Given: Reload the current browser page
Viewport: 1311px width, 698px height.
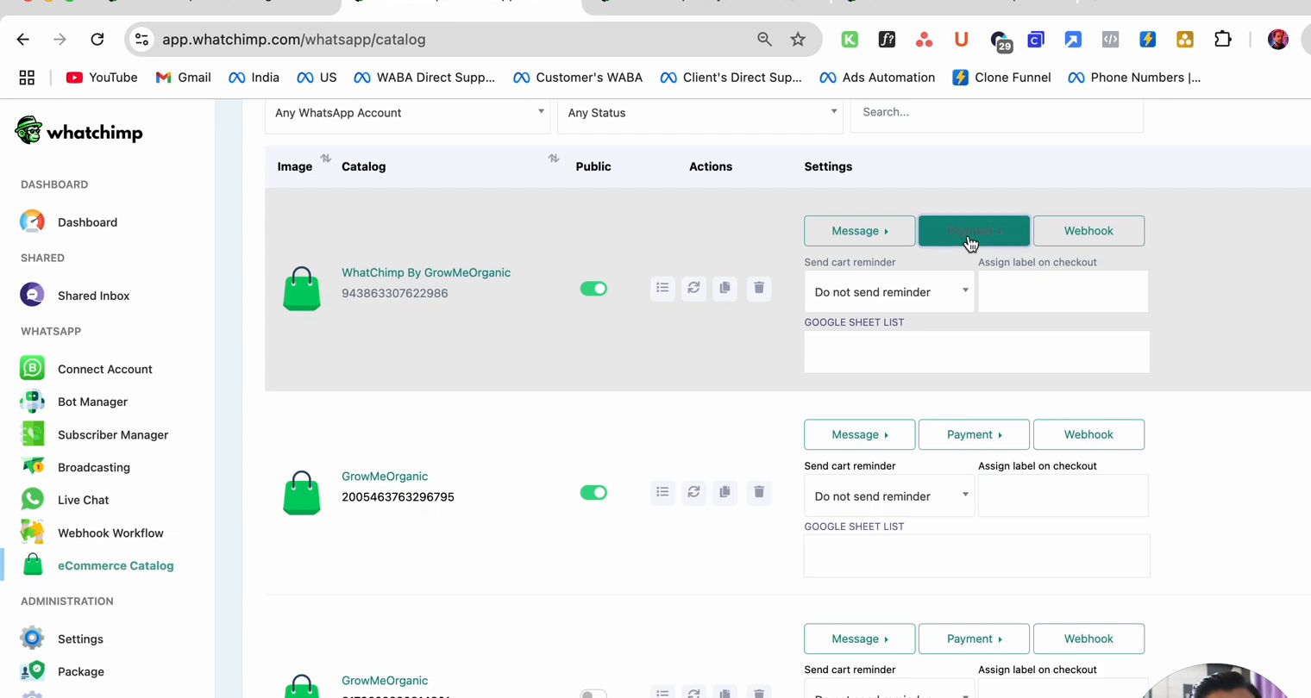Looking at the screenshot, I should pos(97,40).
